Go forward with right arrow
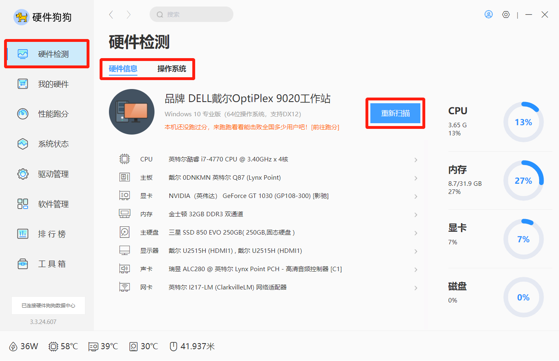This screenshot has height=361, width=559. 128,15
